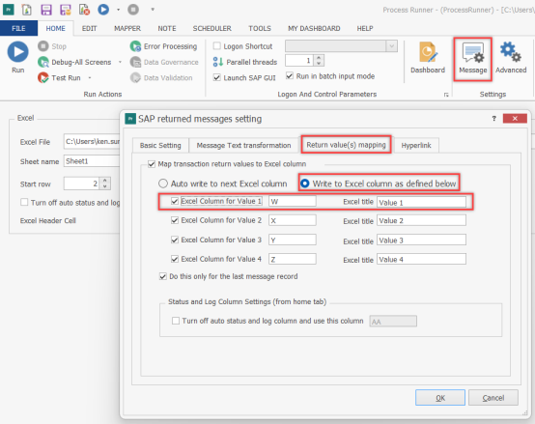Click the close-file icon with red X in toolbar
Screen dimensions: 535x424
84,10
